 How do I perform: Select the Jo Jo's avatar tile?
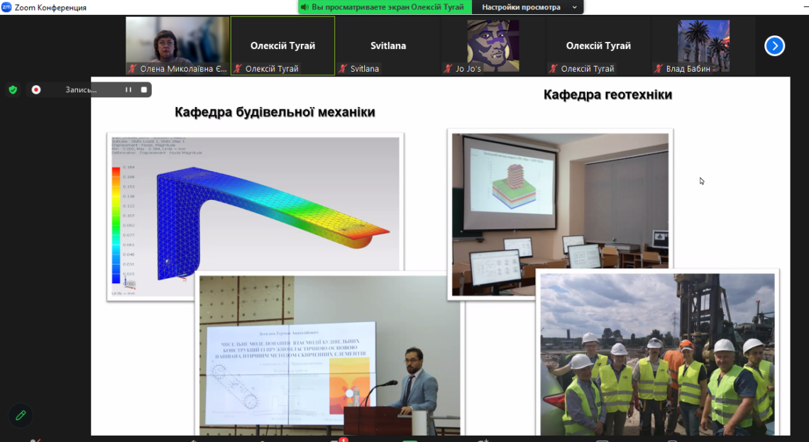coord(492,41)
